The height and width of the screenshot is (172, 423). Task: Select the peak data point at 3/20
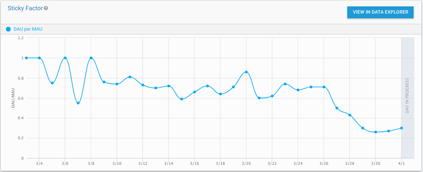tap(246, 72)
